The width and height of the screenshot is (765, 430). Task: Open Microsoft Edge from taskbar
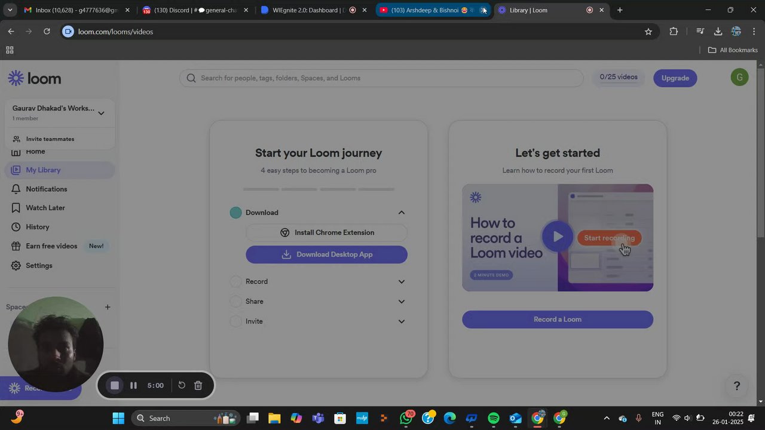coord(450,418)
